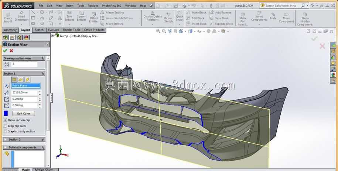Open the FeatureManager design tree tab

click(6, 38)
